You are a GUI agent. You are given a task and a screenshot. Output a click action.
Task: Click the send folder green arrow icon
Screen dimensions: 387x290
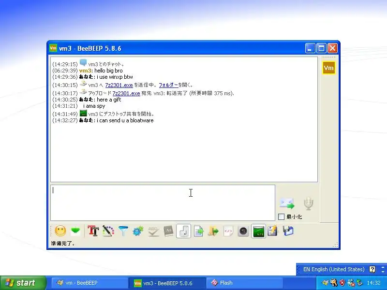click(x=213, y=231)
